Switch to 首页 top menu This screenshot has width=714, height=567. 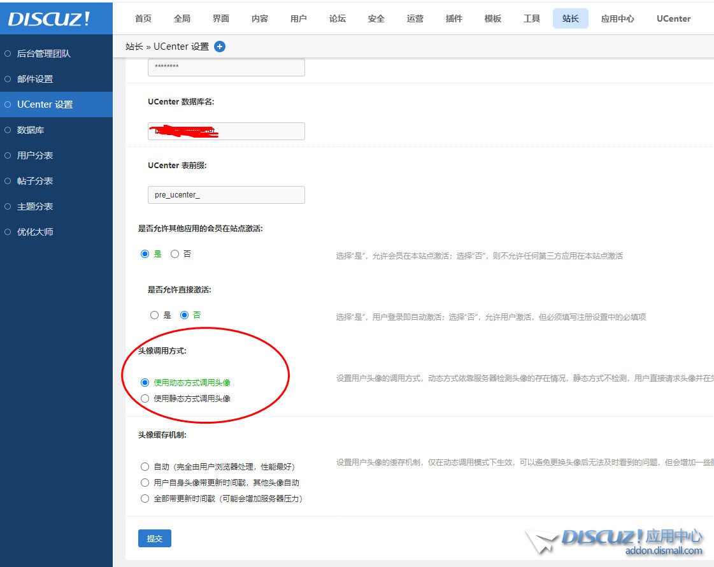(x=143, y=18)
